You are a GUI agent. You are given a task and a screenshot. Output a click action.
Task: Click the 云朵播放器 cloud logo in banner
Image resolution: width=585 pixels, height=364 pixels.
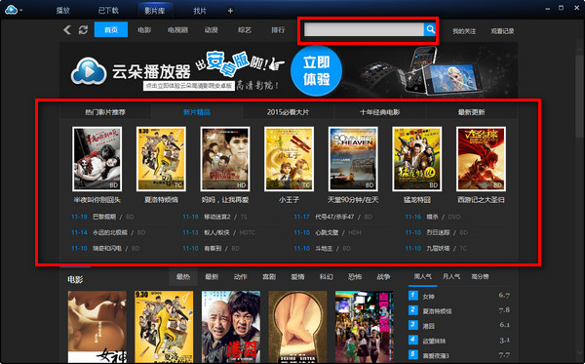click(x=89, y=71)
